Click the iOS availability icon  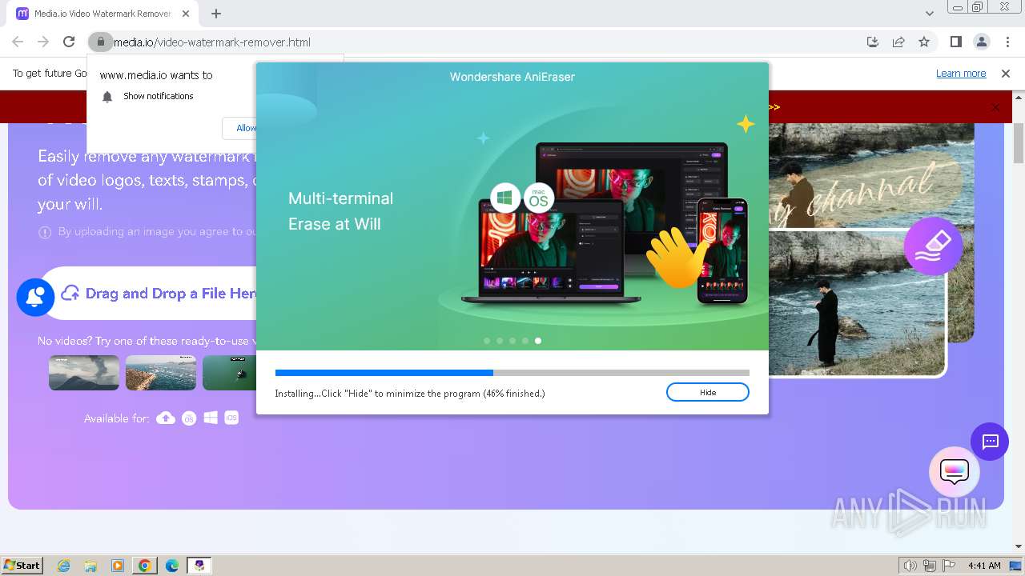pyautogui.click(x=231, y=418)
